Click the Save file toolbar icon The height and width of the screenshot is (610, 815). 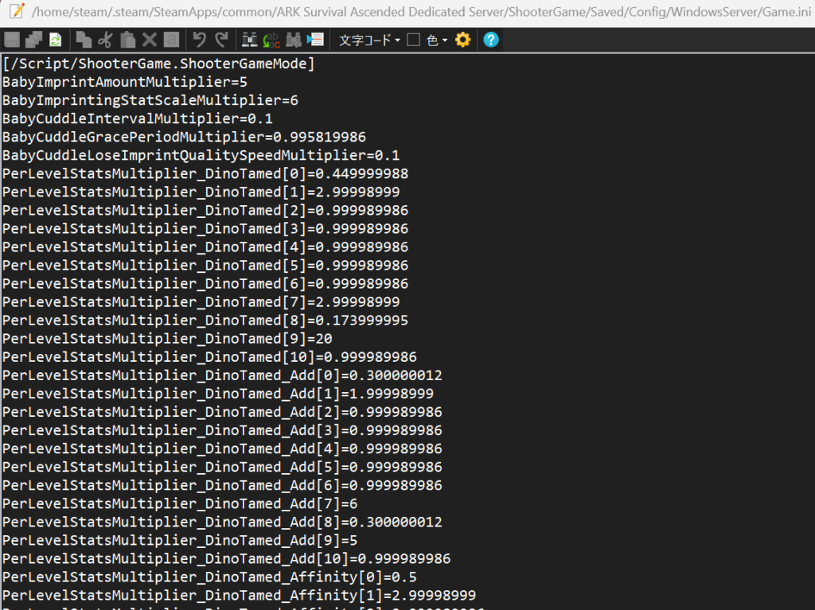pyautogui.click(x=12, y=40)
